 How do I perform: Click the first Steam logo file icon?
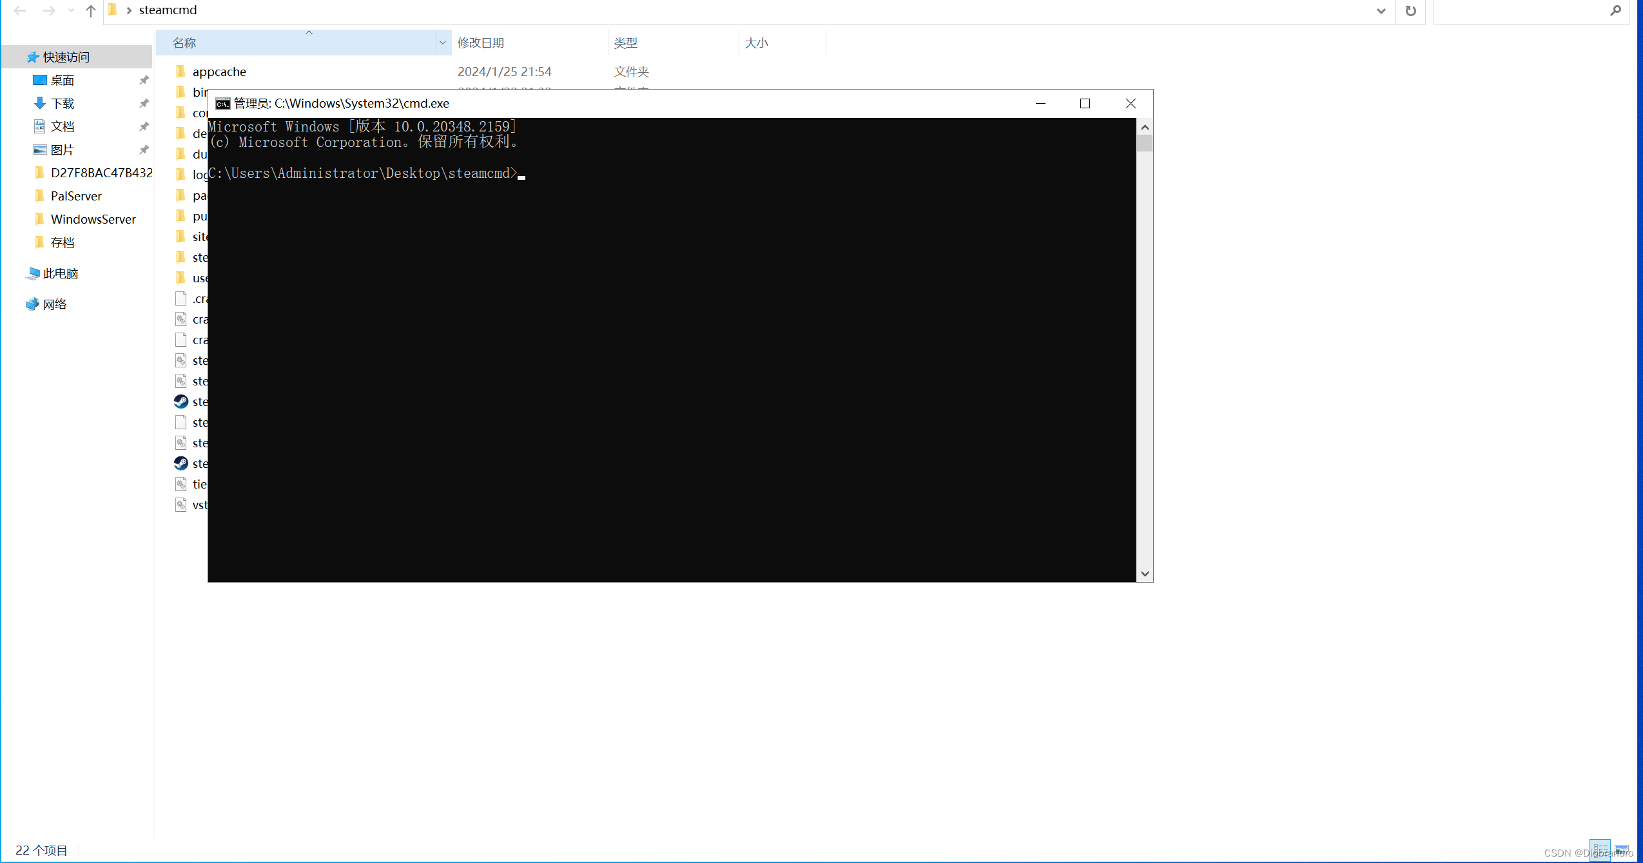[181, 402]
